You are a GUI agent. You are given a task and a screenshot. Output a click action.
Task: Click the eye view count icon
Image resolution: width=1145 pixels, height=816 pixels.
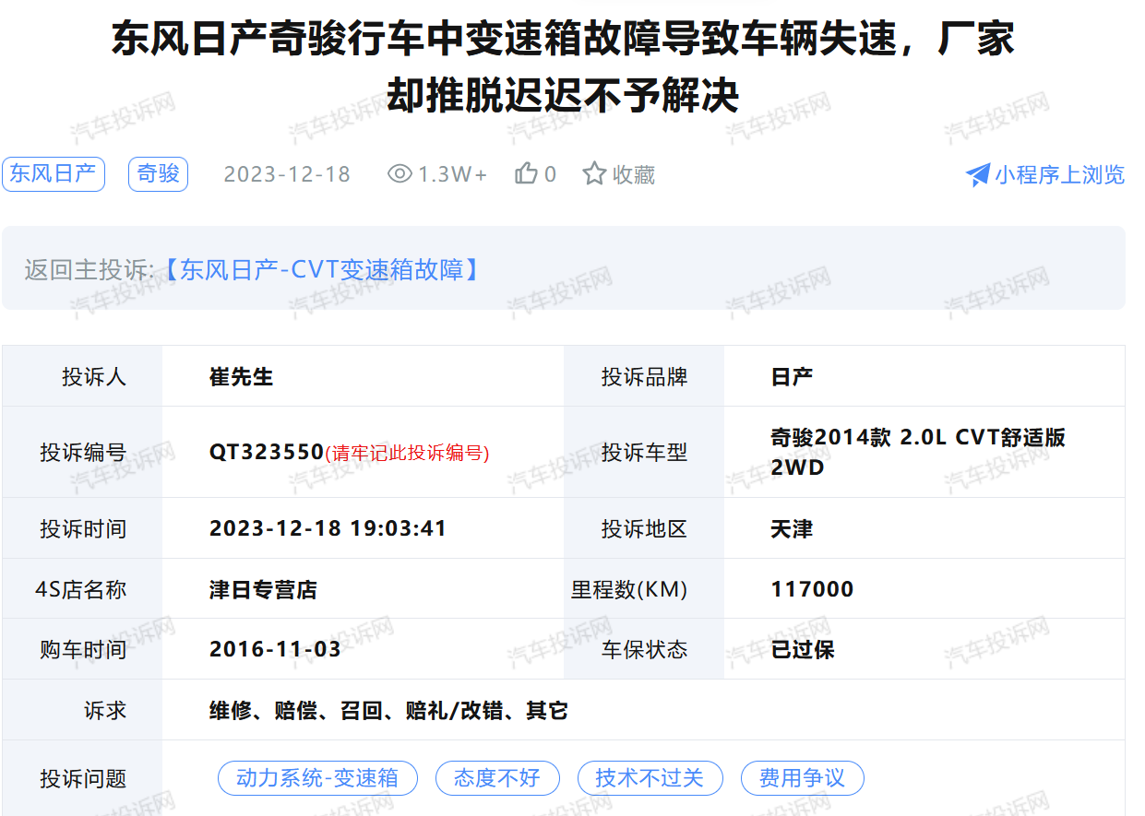(400, 173)
